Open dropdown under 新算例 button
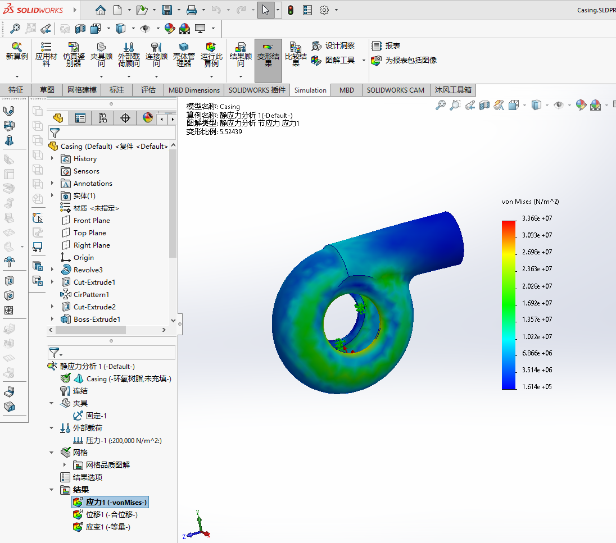The width and height of the screenshot is (616, 543). tap(17, 76)
